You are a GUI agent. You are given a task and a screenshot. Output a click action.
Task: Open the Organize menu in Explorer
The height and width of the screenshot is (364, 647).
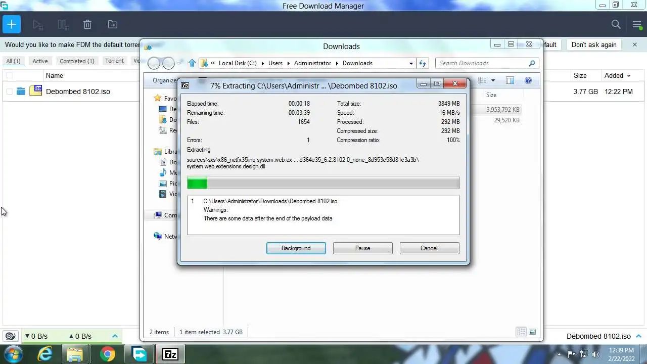click(165, 80)
